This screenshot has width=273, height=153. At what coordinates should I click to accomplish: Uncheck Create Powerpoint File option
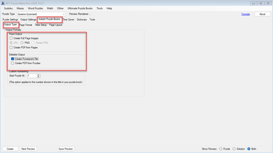(x=13, y=59)
